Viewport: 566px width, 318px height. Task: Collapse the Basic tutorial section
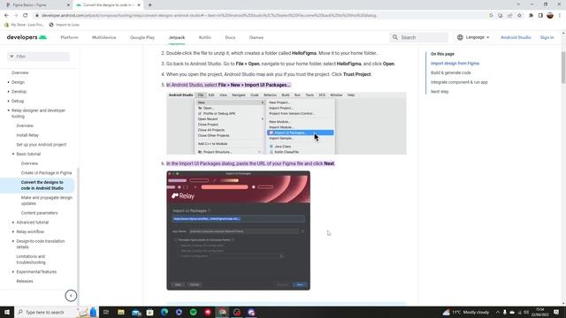pos(13,154)
